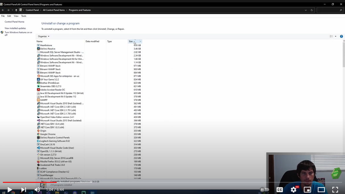
Task: Click the Control Panel Home link
Action: tap(14, 22)
